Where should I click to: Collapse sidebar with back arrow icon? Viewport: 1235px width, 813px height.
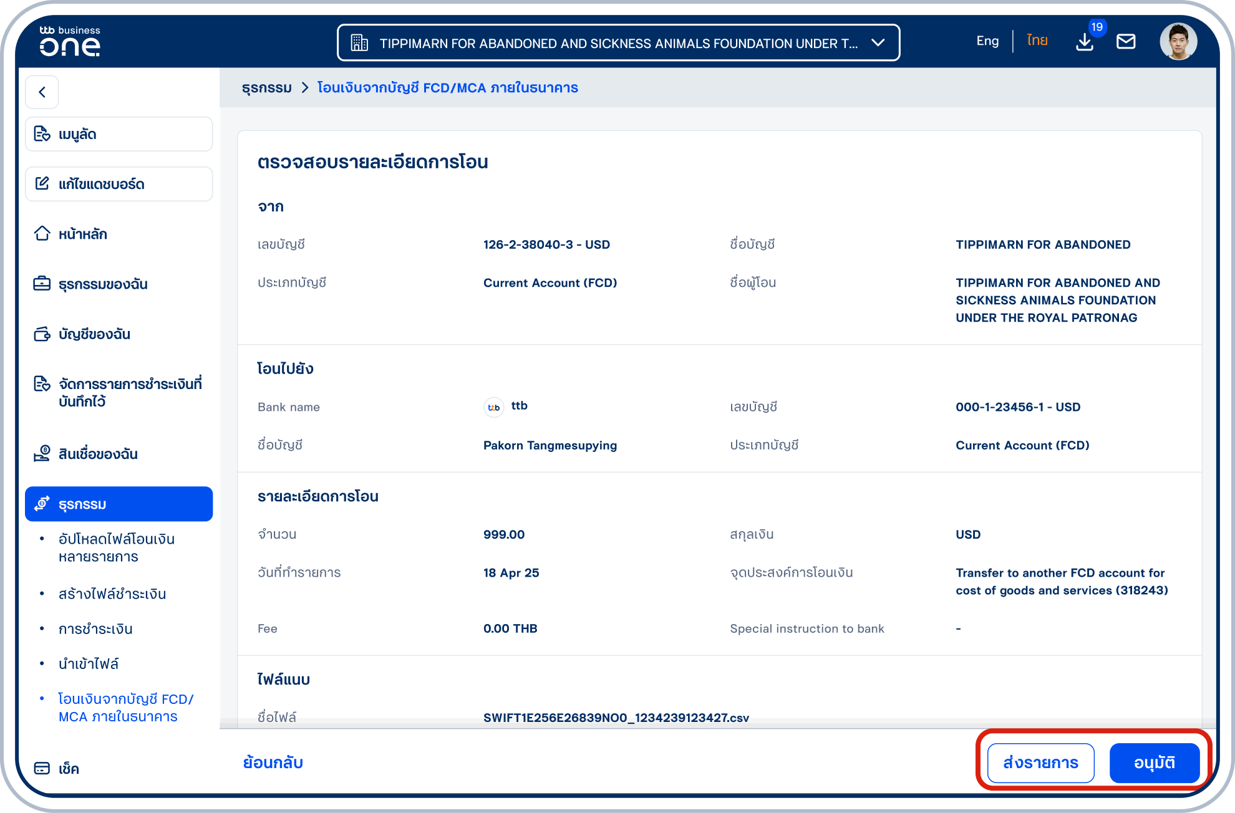point(42,92)
